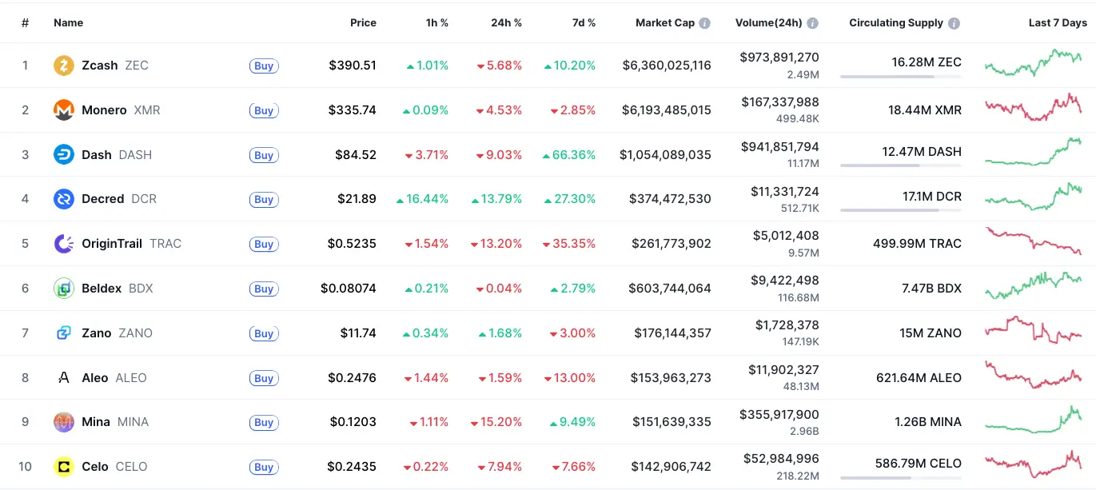The image size is (1096, 490).
Task: Click the Decred coin logo icon
Action: pos(64,199)
